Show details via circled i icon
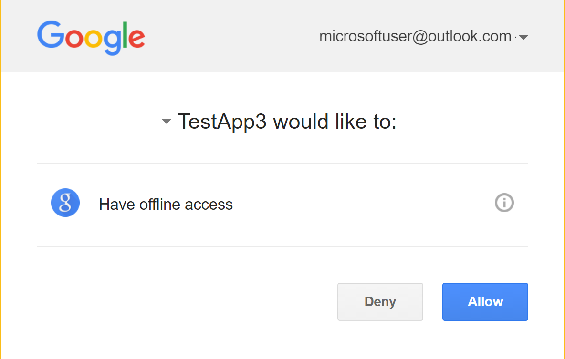This screenshot has height=359, width=565. tap(504, 203)
